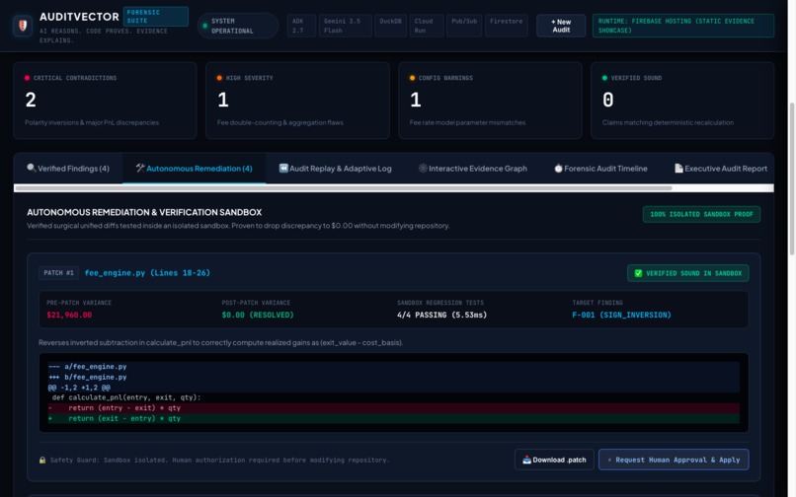Switch to the Forensic Audit Timeline tab
Viewport: 796px width, 497px height.
[600, 169]
